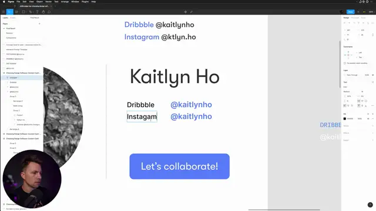Open the Edit menu
The width and height of the screenshot is (376, 211).
[x=25, y=1]
